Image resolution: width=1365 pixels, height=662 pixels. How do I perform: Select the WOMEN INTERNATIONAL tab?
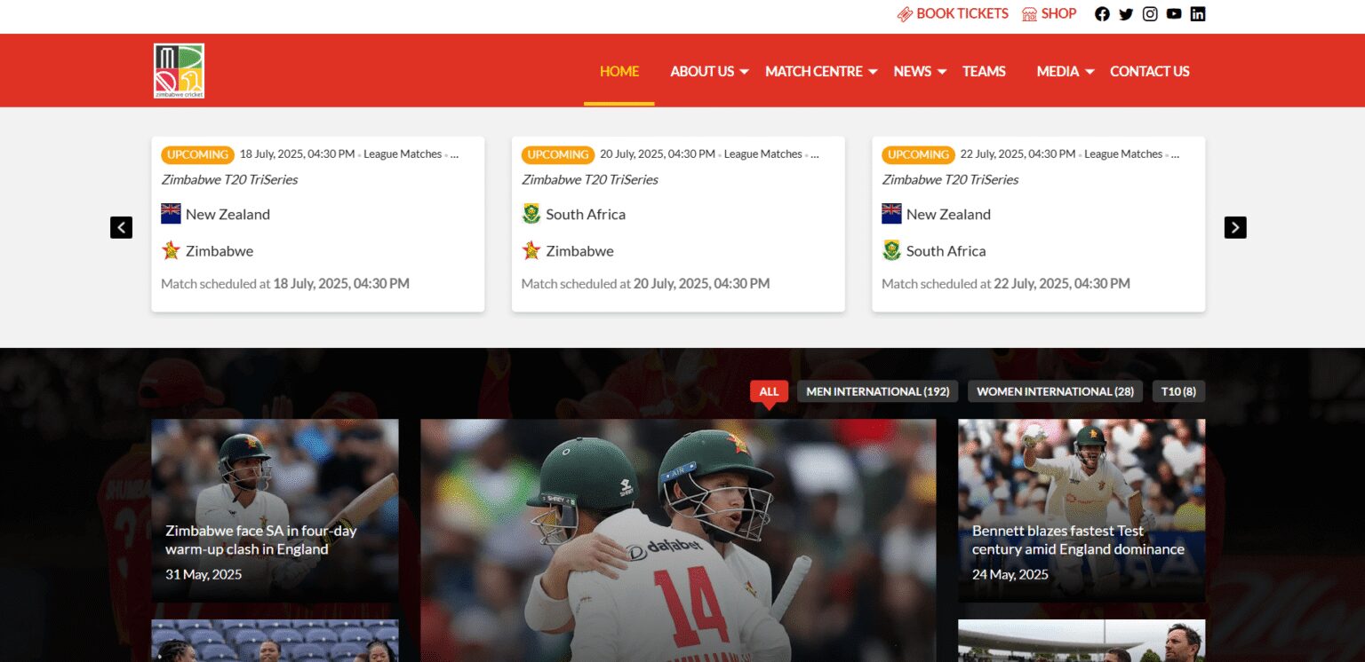tap(1055, 390)
